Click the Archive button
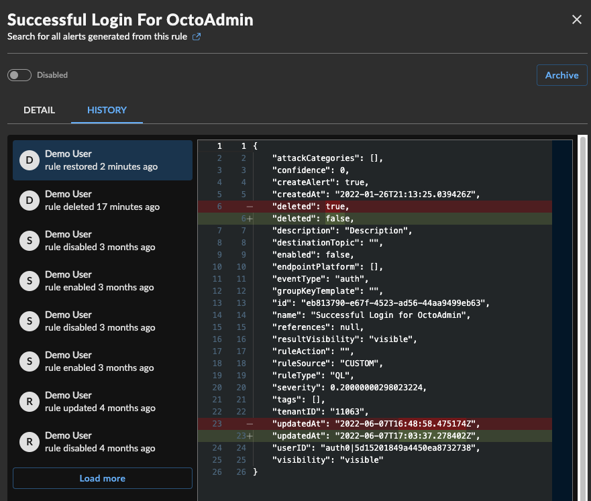 pyautogui.click(x=561, y=75)
